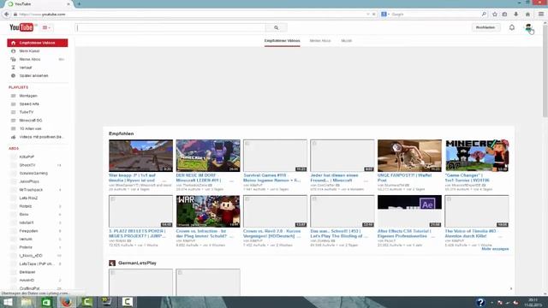This screenshot has height=308, width=548.
Task: Focus the YouTube search box
Action: [171, 27]
